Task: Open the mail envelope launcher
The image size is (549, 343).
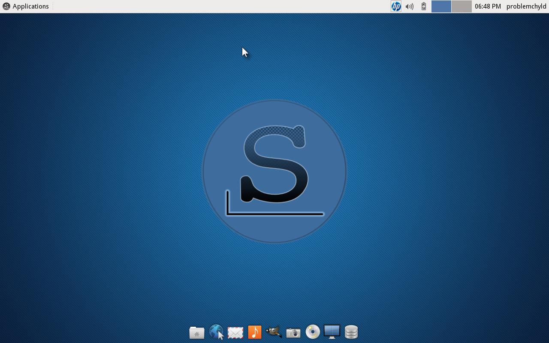Action: pos(235,332)
